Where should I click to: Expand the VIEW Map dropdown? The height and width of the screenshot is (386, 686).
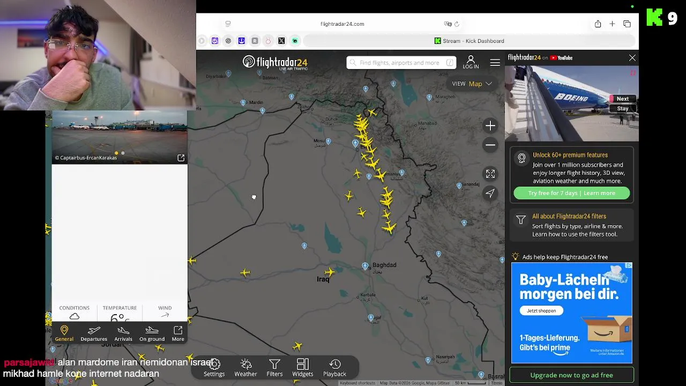(472, 84)
